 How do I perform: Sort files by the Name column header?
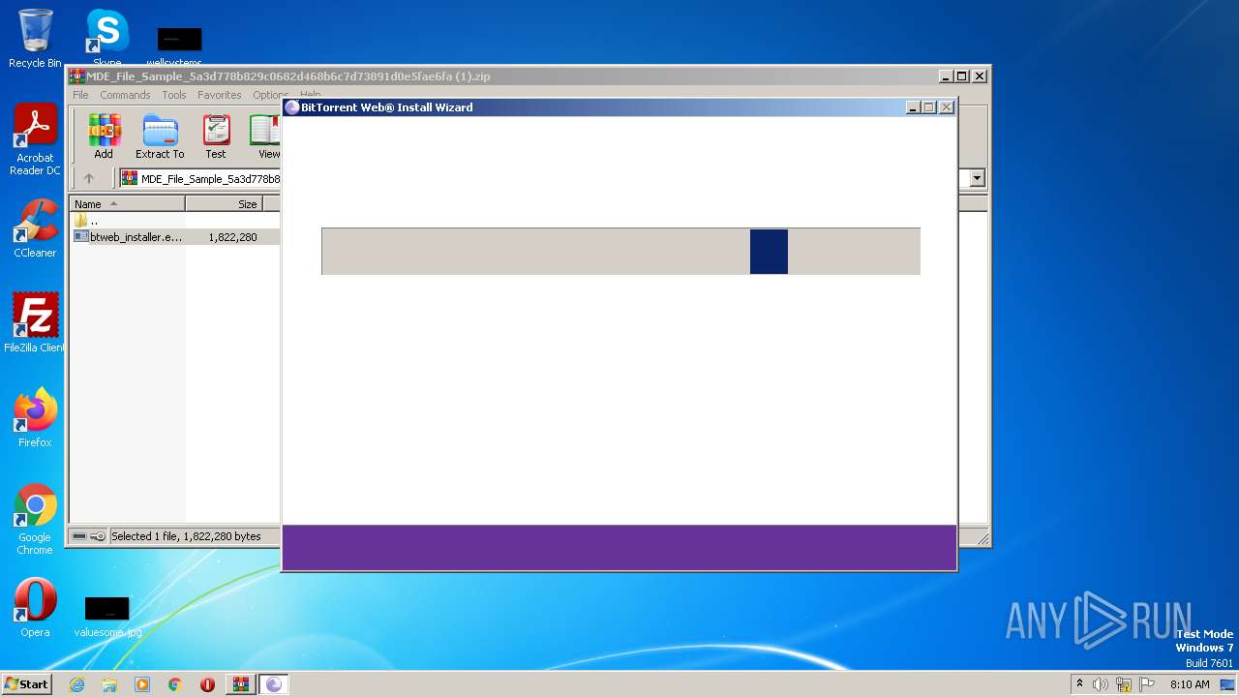click(x=128, y=204)
